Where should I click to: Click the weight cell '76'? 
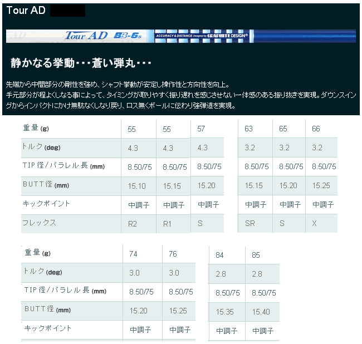point(173,254)
